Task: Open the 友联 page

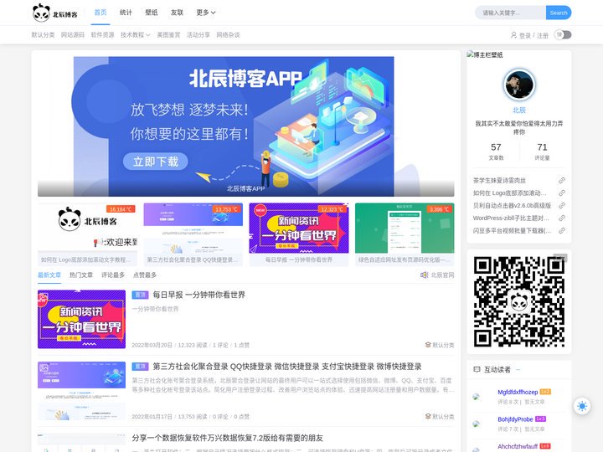Action: (177, 13)
